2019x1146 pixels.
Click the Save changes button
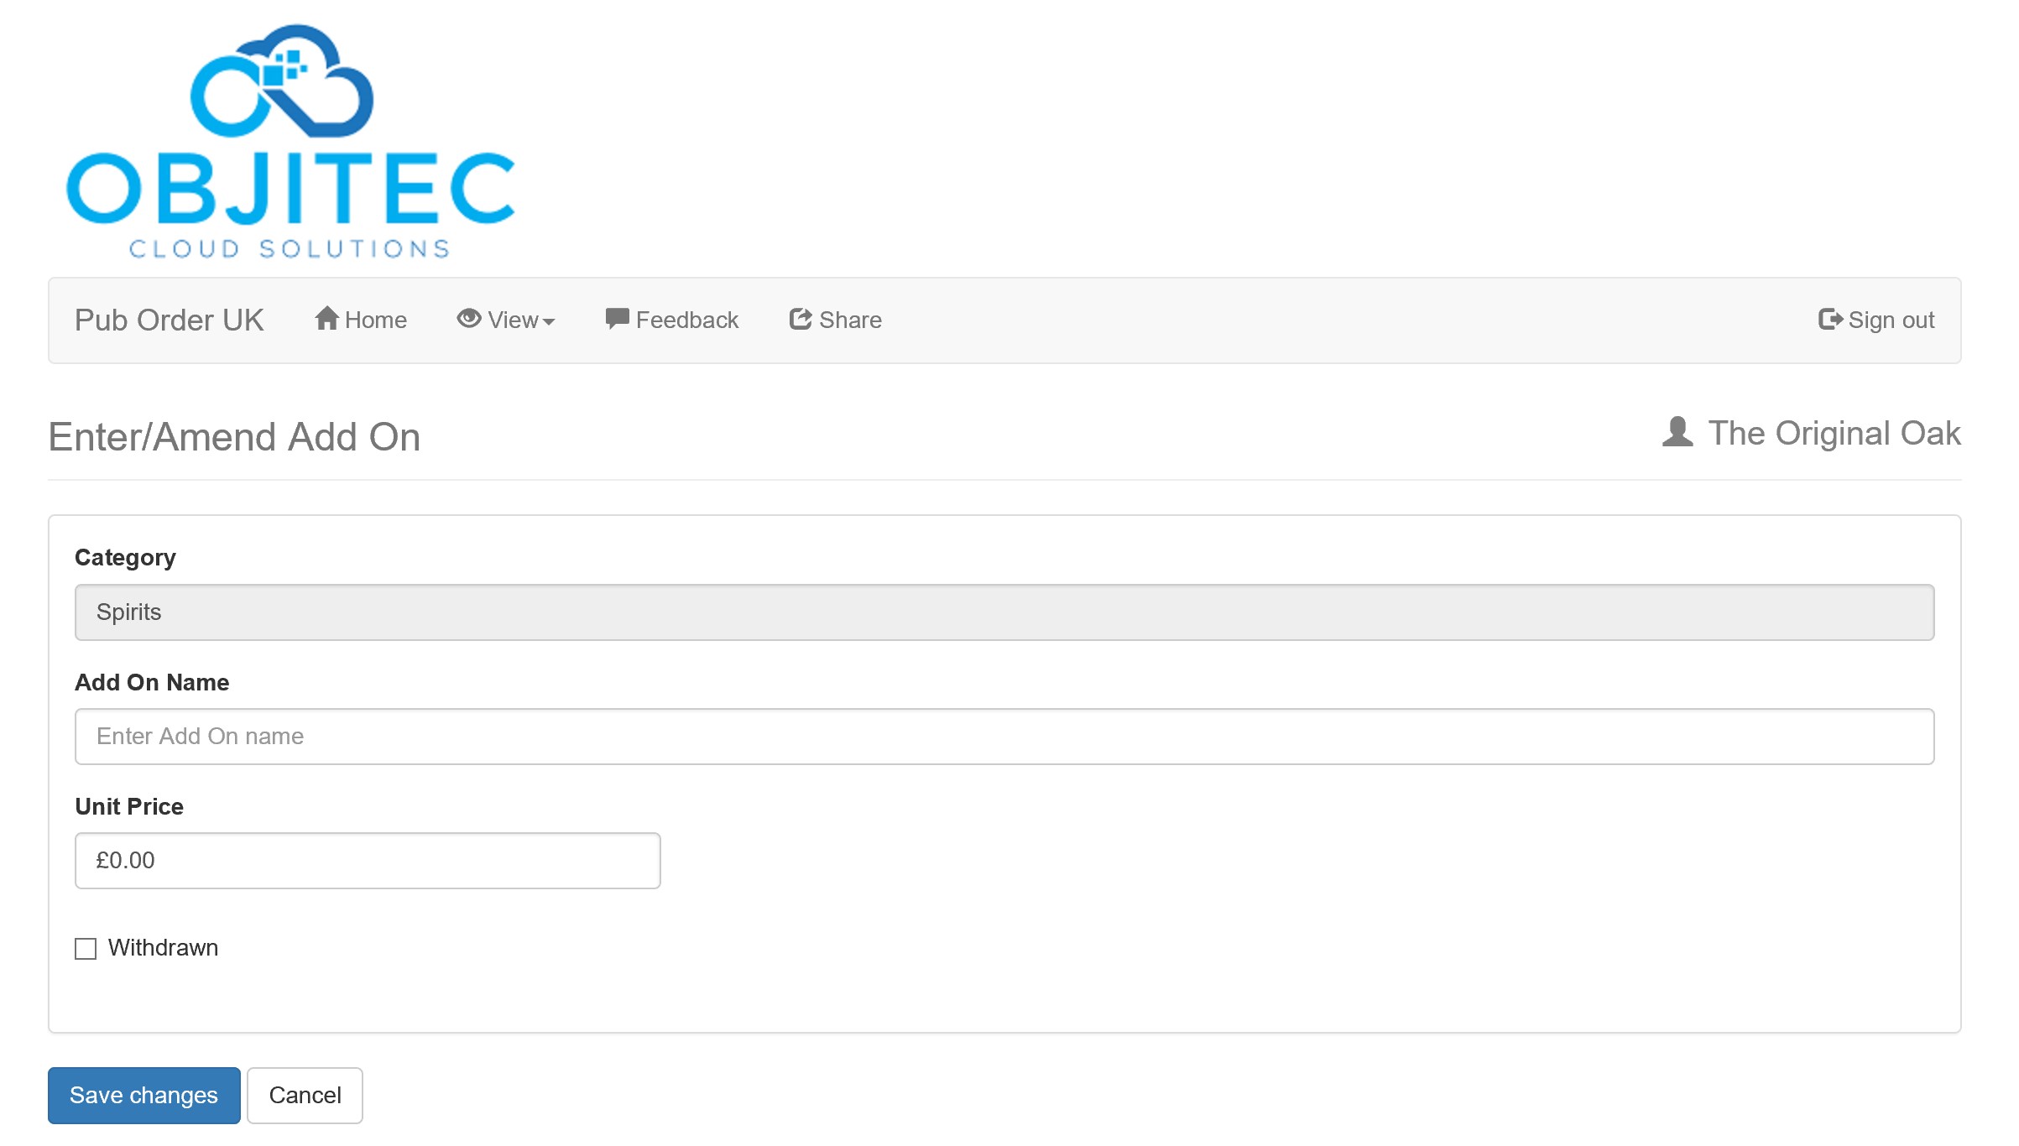tap(144, 1095)
